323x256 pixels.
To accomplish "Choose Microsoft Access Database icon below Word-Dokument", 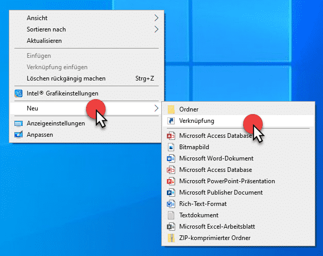I will click(x=171, y=170).
